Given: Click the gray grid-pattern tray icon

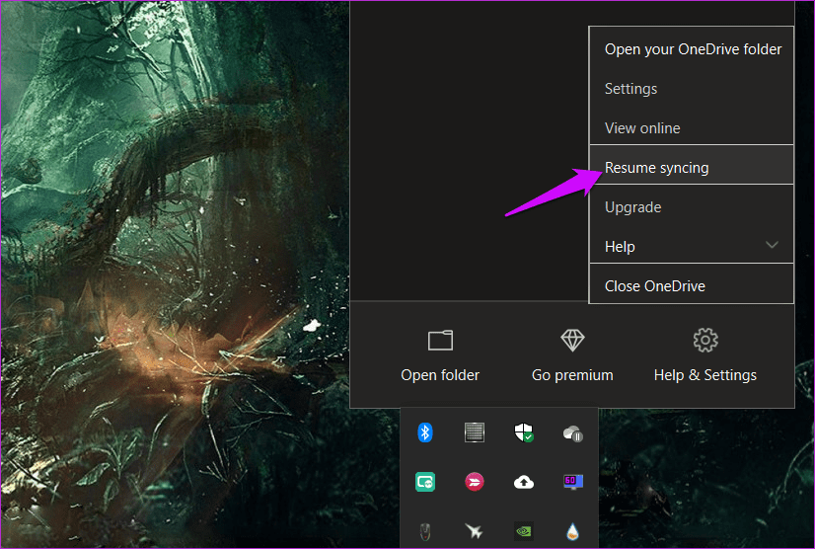Looking at the screenshot, I should (x=474, y=432).
